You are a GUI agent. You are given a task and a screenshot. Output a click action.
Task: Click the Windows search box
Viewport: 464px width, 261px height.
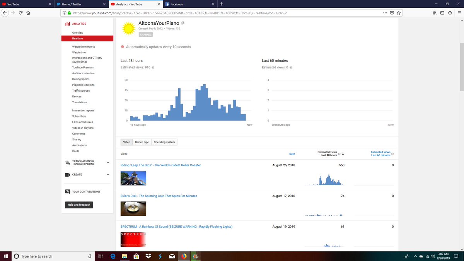[x=53, y=256]
